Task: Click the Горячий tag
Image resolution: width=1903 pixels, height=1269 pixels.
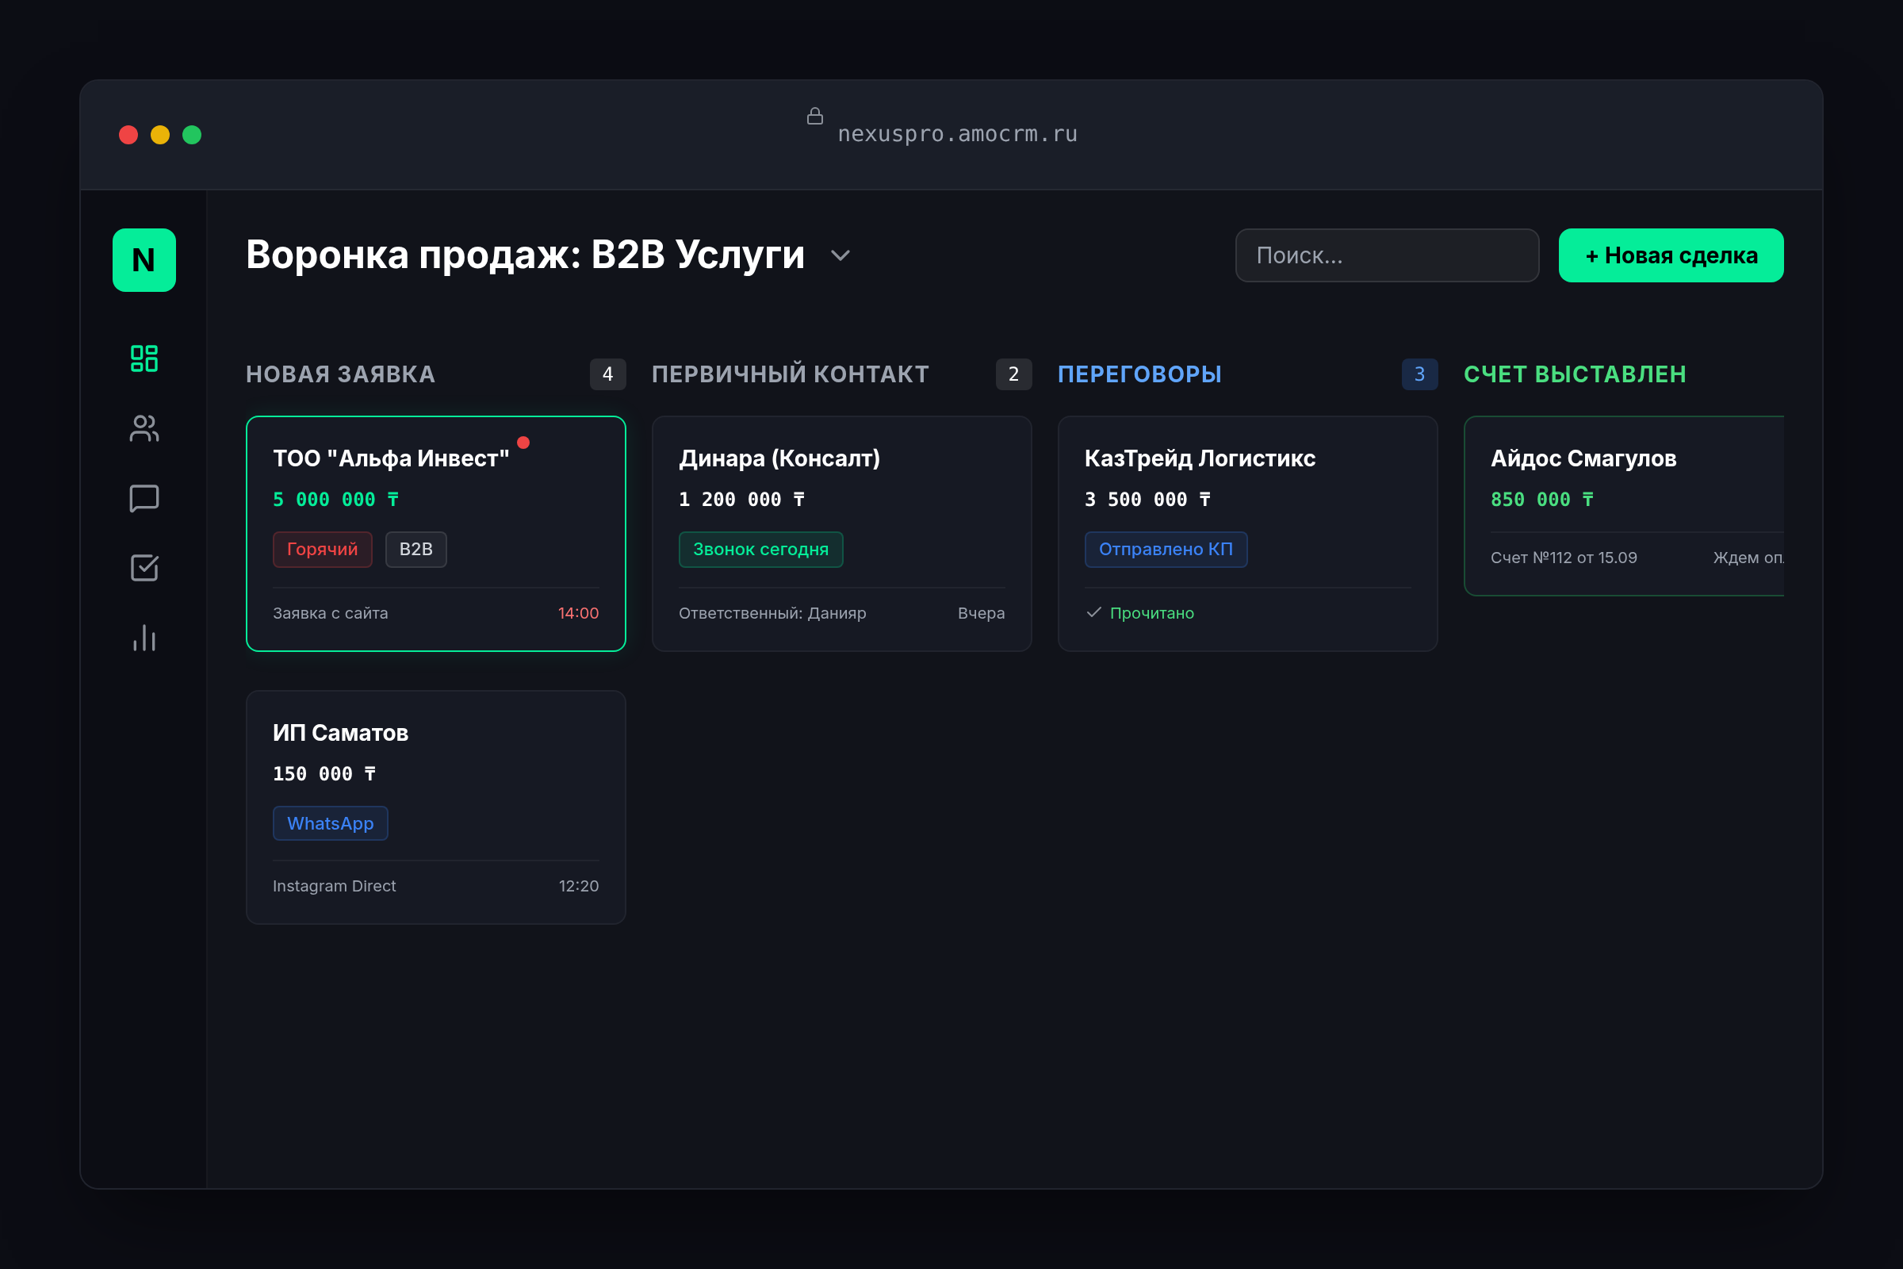Action: [x=322, y=550]
